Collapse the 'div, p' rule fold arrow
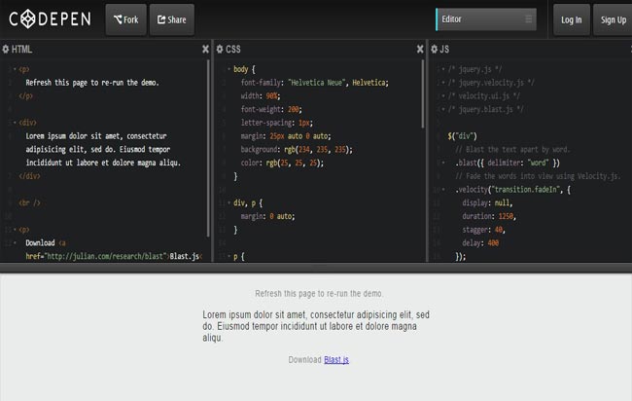 pos(228,202)
